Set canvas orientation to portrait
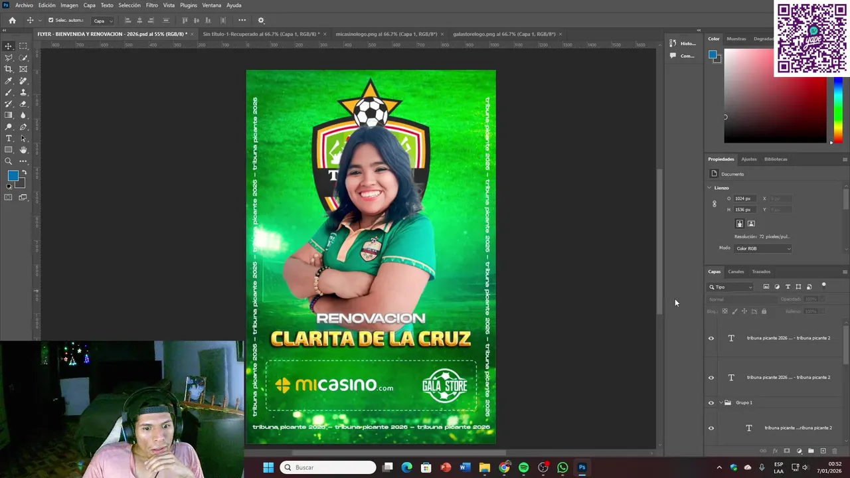This screenshot has width=850, height=478. point(739,224)
